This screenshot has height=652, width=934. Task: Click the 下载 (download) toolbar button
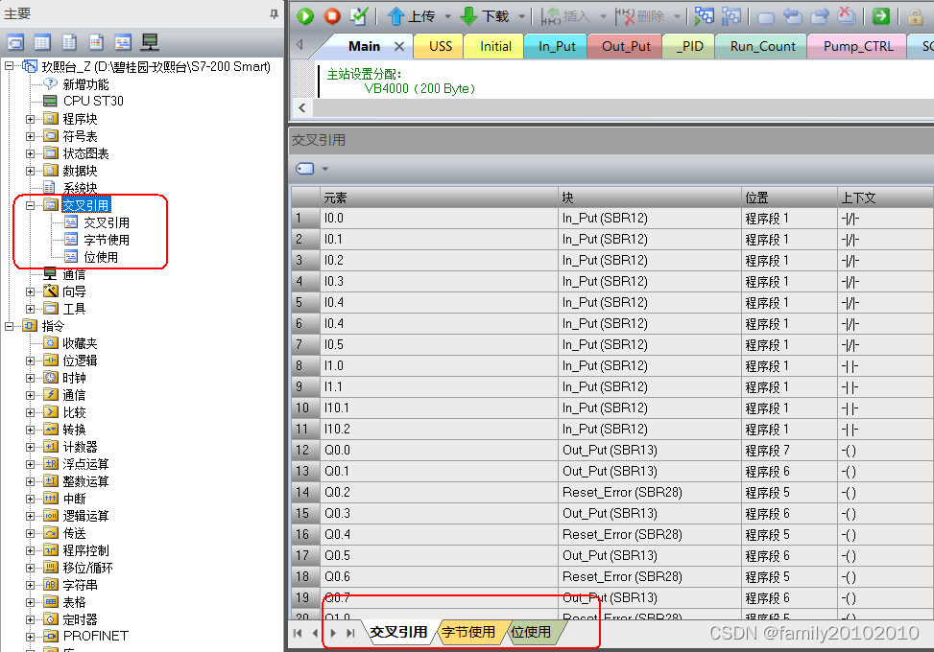(485, 16)
